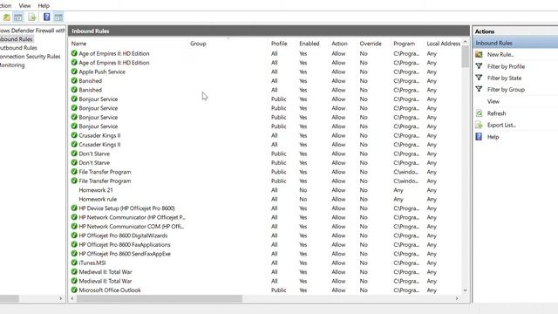
Task: Click the Refresh icon in Actions pane
Action: (x=479, y=113)
